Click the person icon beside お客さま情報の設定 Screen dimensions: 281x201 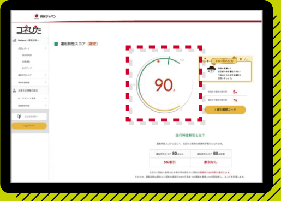point(14,90)
